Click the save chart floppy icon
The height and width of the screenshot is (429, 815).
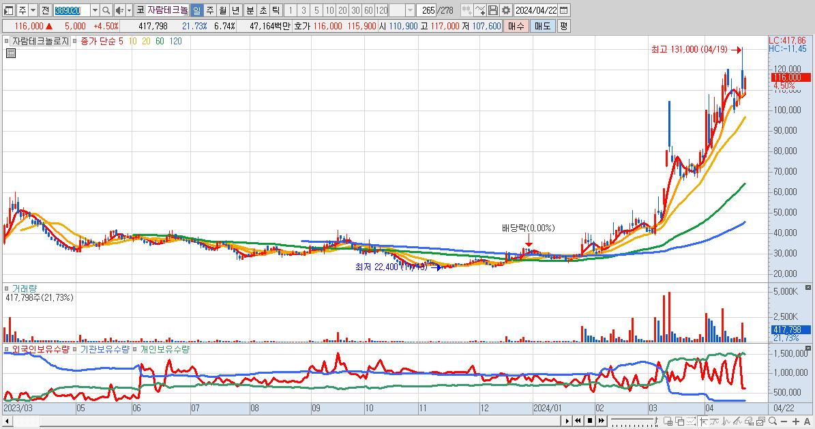pyautogui.click(x=492, y=10)
